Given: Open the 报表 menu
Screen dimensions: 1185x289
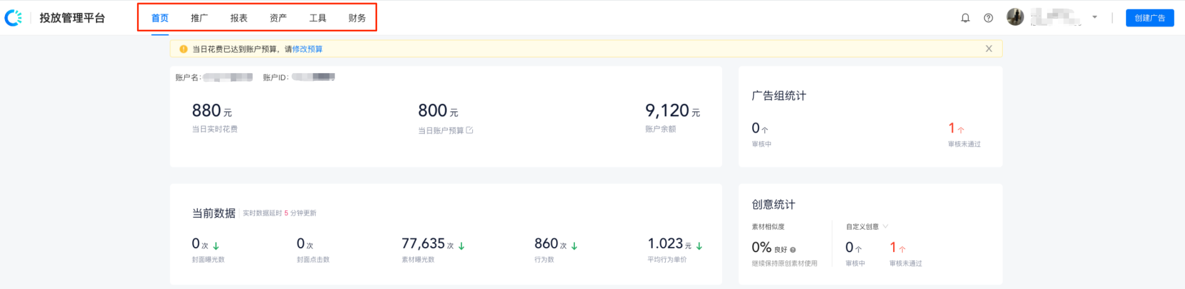Looking at the screenshot, I should pos(239,18).
